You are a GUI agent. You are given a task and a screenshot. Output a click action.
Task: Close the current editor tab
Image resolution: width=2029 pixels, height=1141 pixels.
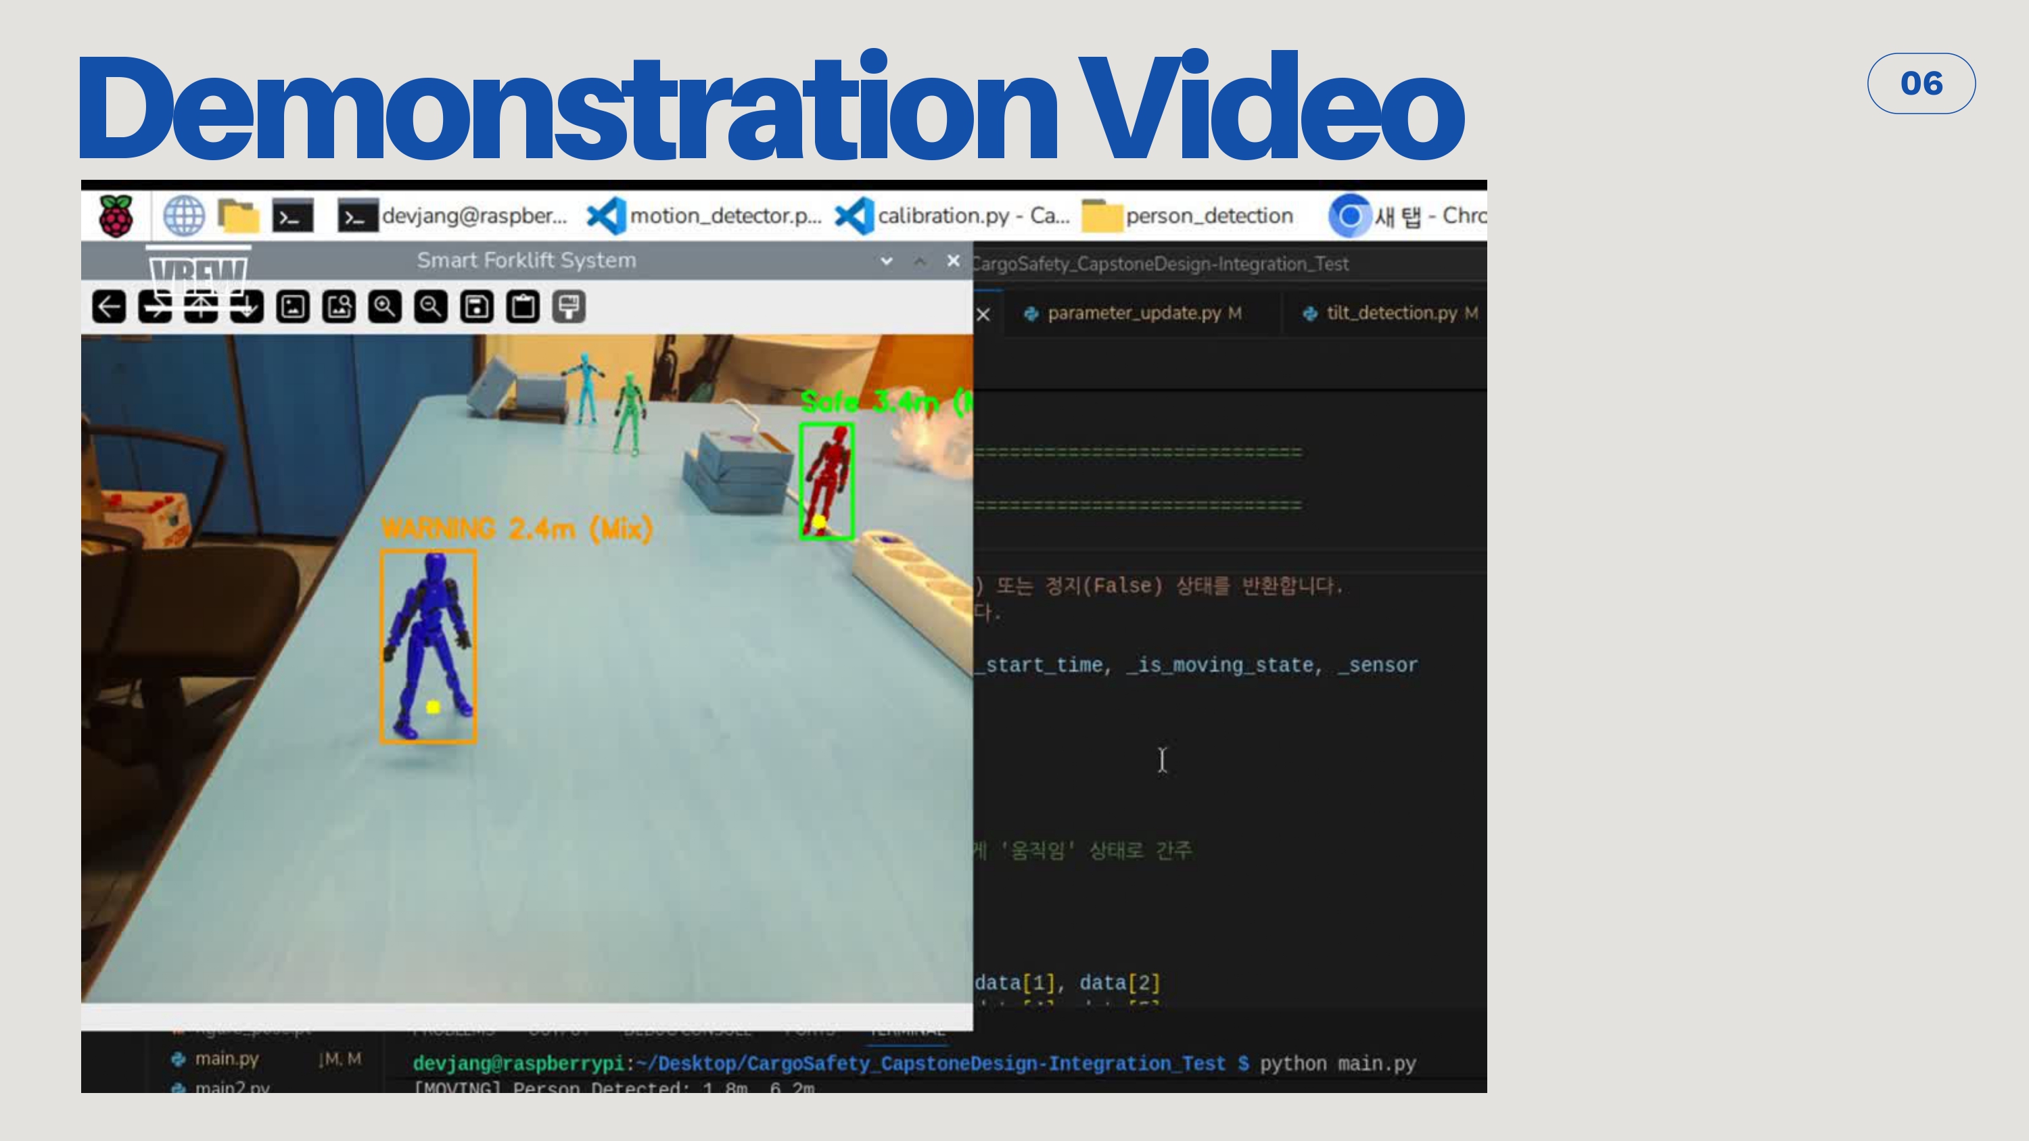[x=983, y=315]
